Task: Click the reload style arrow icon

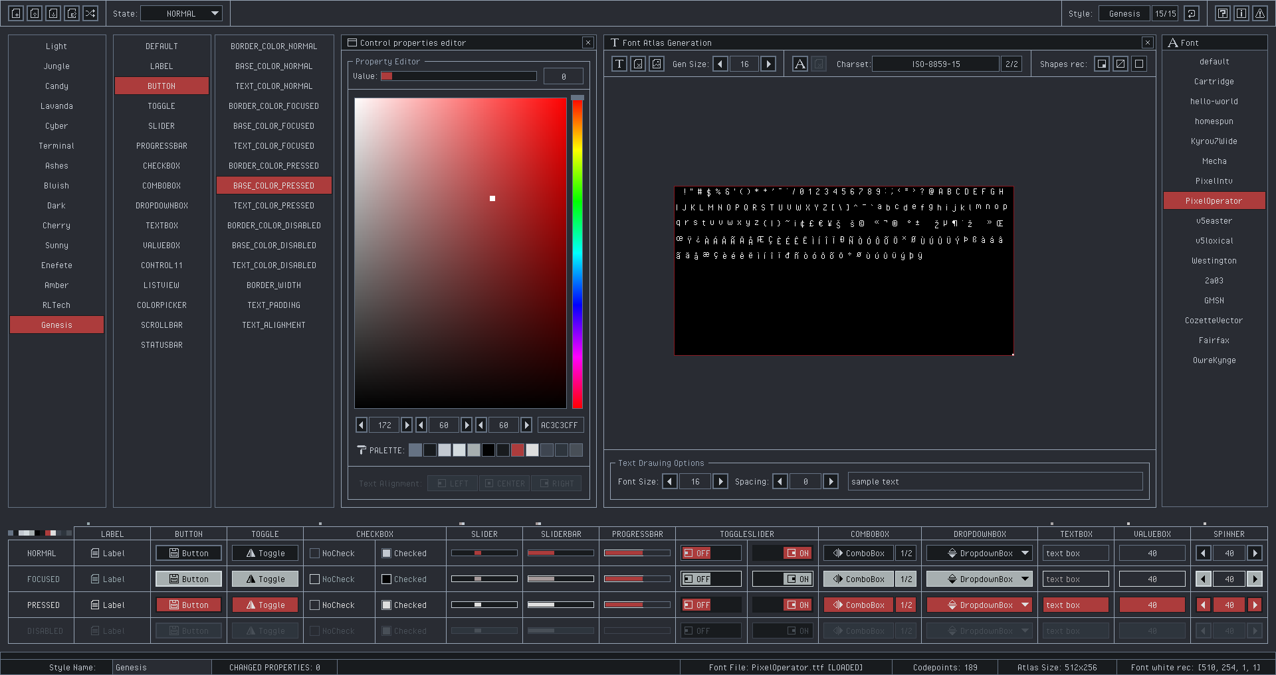Action: click(1192, 13)
